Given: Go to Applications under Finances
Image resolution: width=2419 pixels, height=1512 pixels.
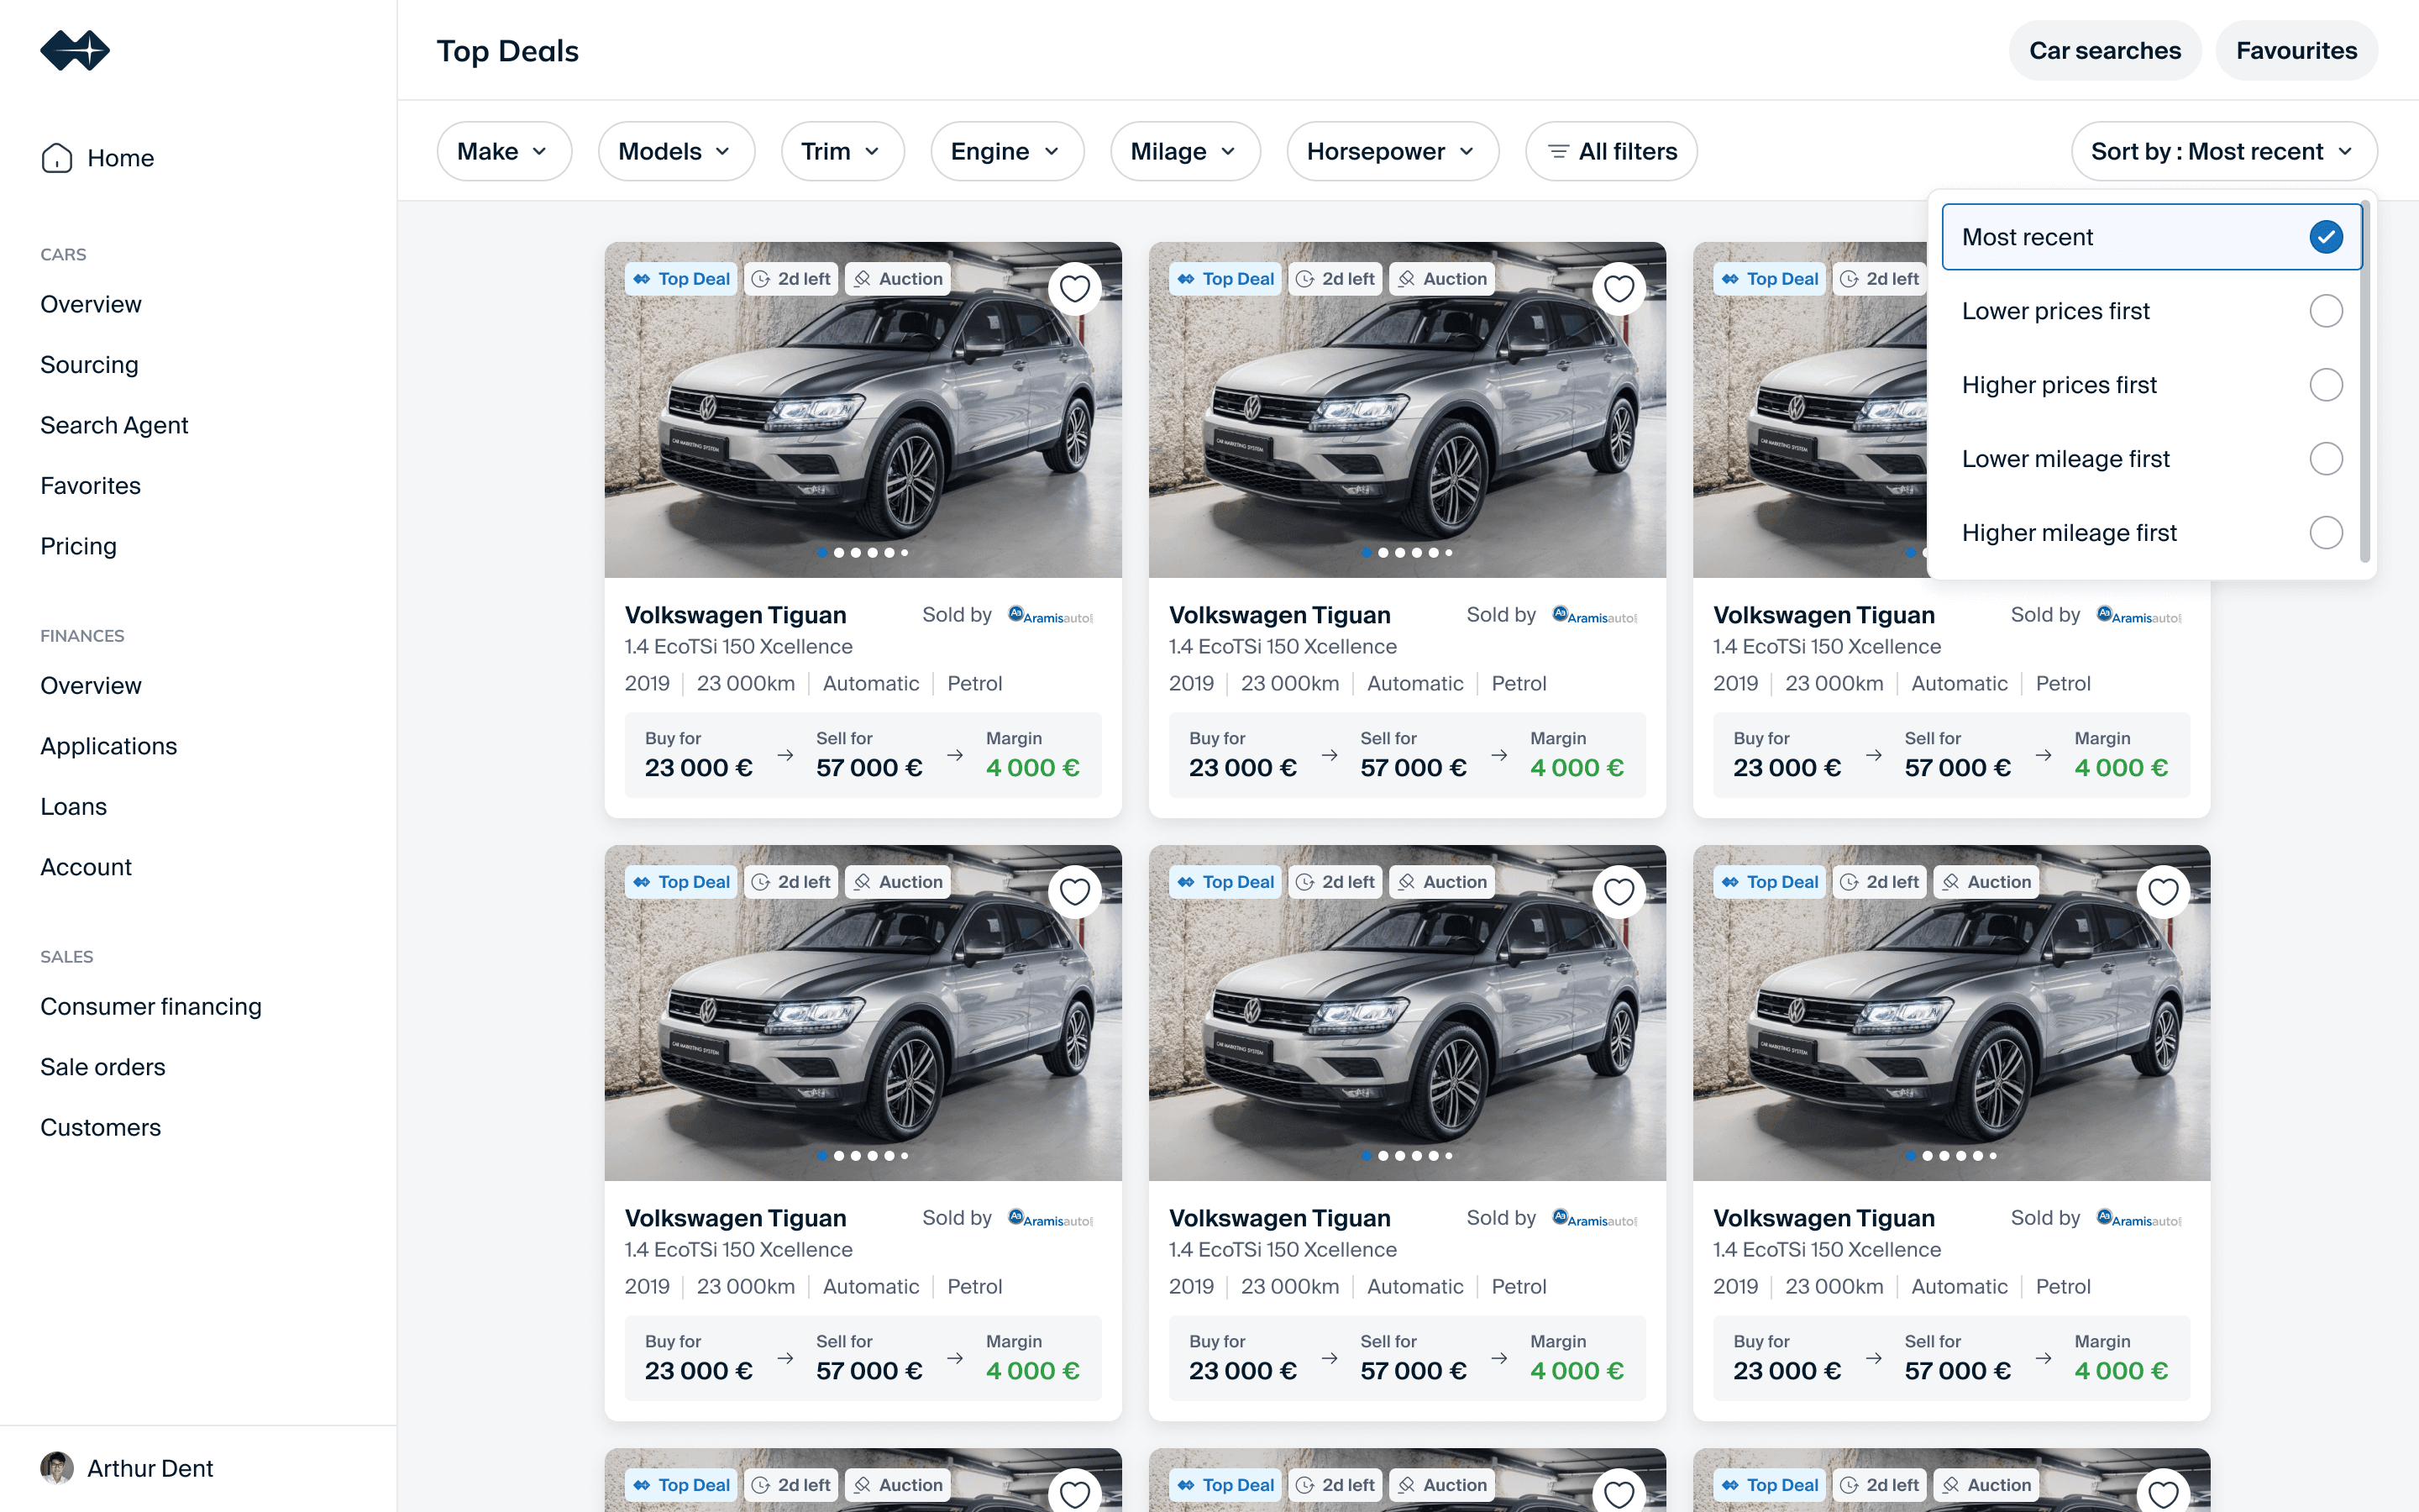Looking at the screenshot, I should point(108,746).
